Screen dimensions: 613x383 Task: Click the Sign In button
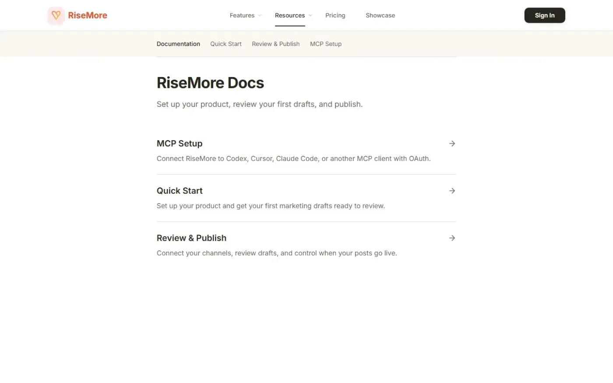tap(545, 15)
